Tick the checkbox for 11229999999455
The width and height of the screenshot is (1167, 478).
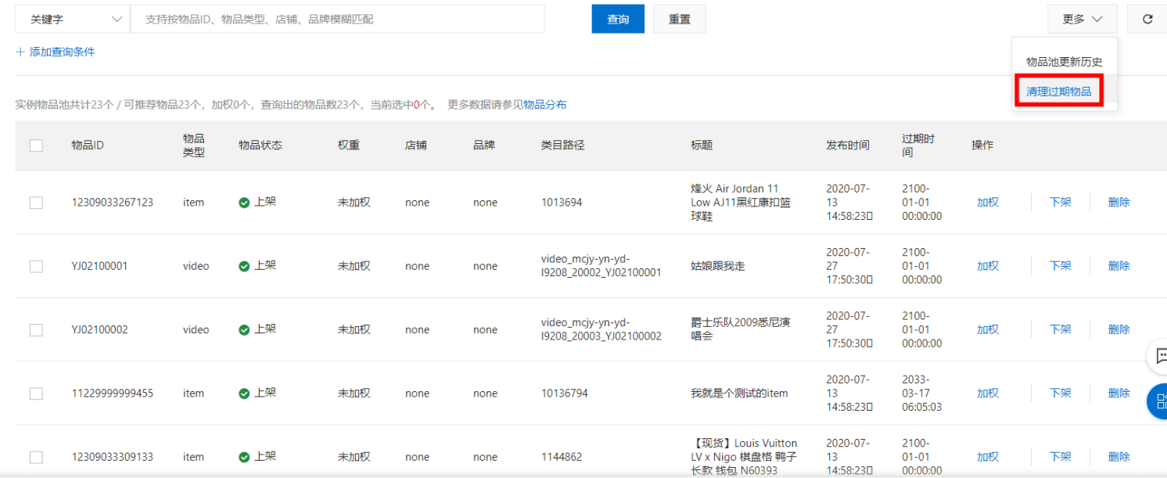pyautogui.click(x=36, y=394)
